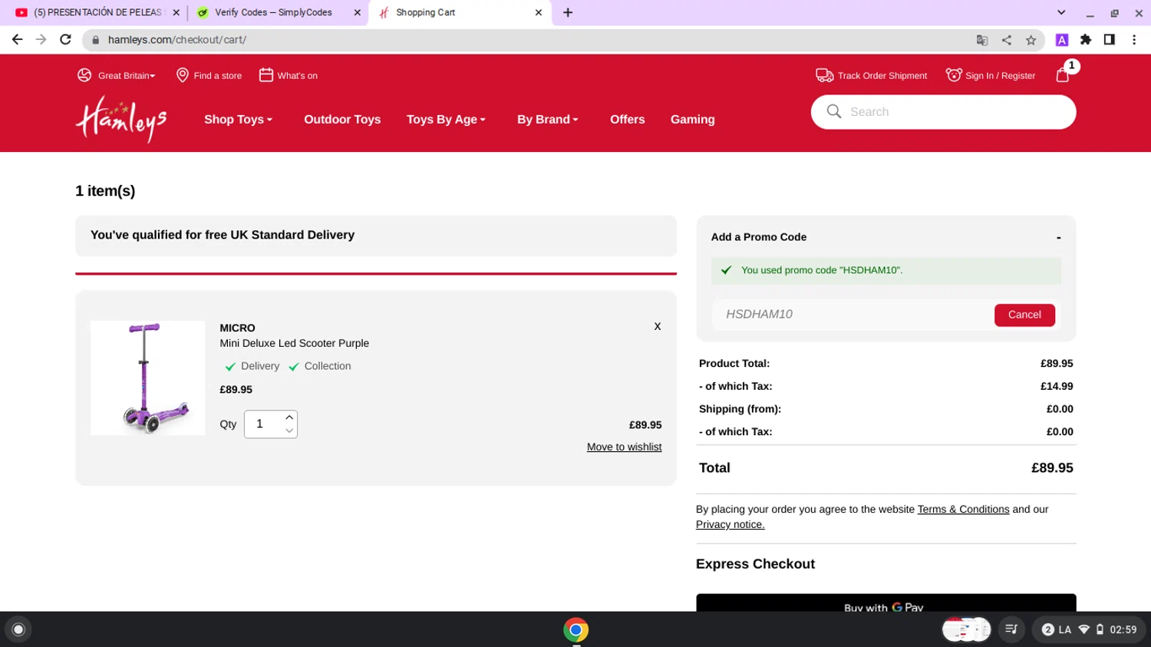Expand Great Britain region selector
Viewport: 1151px width, 647px height.
tap(116, 75)
